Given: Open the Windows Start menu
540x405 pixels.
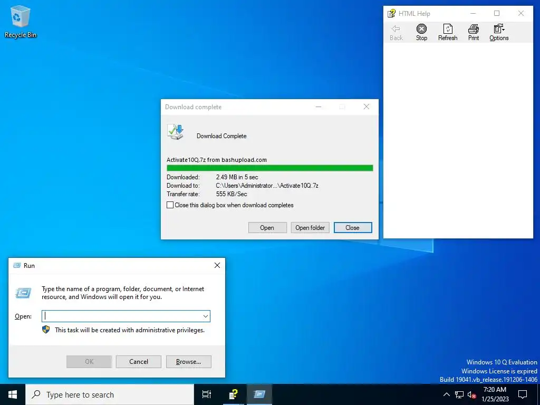Looking at the screenshot, I should click(13, 394).
